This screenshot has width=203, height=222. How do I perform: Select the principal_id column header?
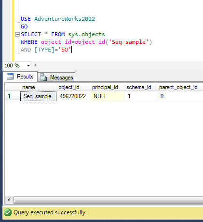[107, 87]
